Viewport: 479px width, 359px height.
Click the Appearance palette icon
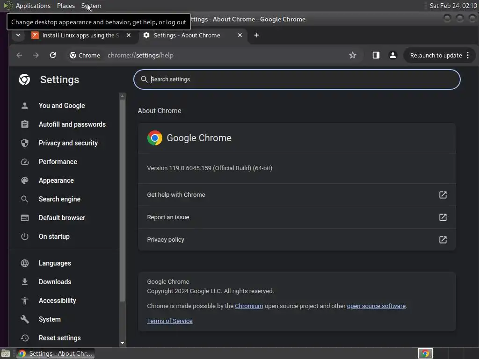[x=25, y=180]
